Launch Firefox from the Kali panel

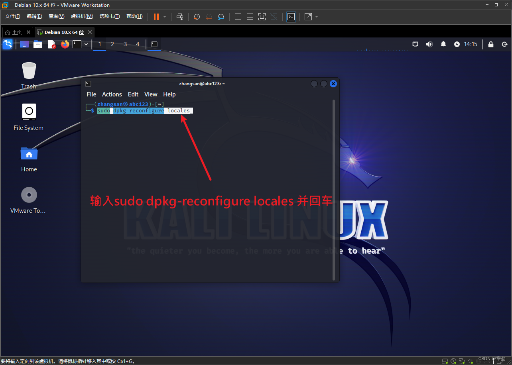click(65, 44)
